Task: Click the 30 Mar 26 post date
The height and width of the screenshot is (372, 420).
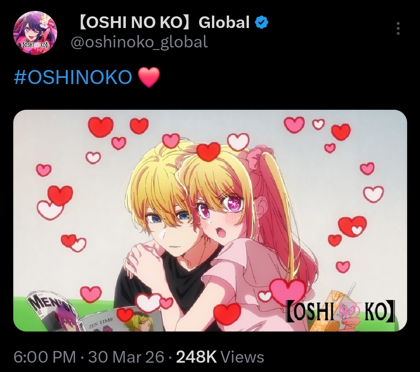Action: (126, 357)
